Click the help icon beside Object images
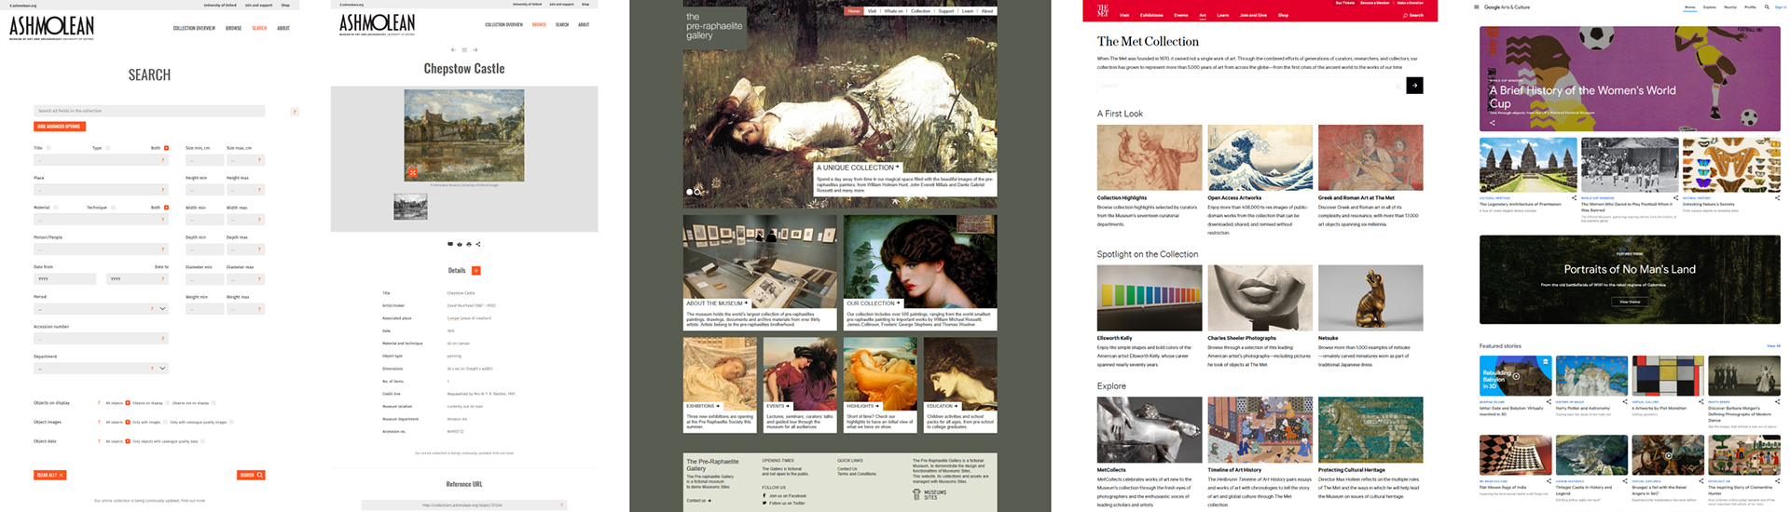1790x512 pixels. 99,422
